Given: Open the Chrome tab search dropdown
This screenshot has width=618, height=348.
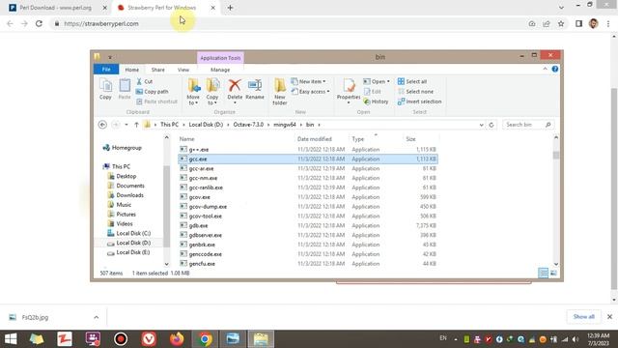Looking at the screenshot, I should coord(561,8).
